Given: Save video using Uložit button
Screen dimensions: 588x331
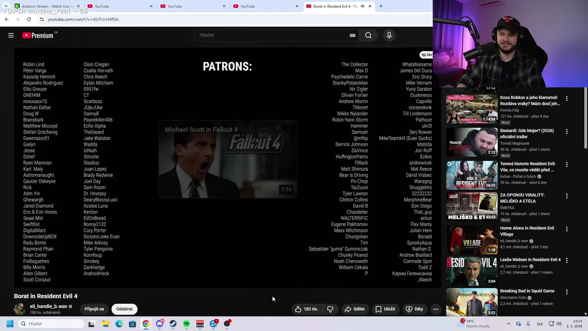Looking at the screenshot, I should tap(385, 309).
